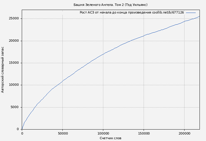Click the y-axis tick label 10000
The width and height of the screenshot is (206, 141).
[14, 85]
